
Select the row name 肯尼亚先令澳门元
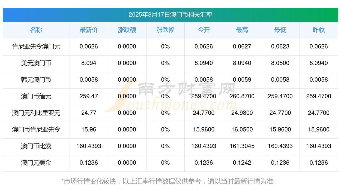click(36, 47)
